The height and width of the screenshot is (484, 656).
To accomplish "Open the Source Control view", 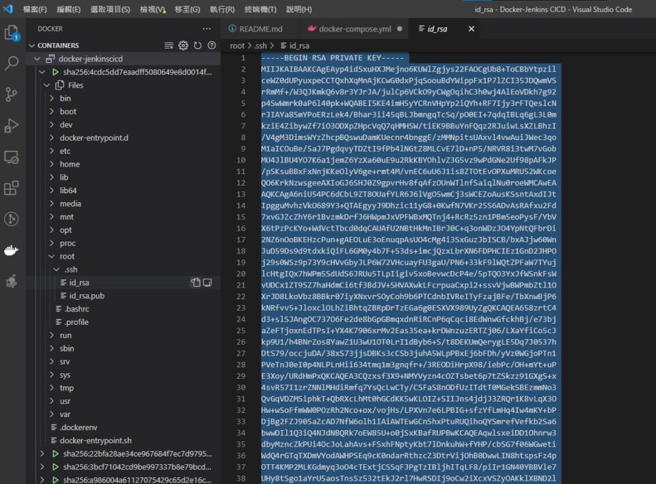I will [x=12, y=94].
